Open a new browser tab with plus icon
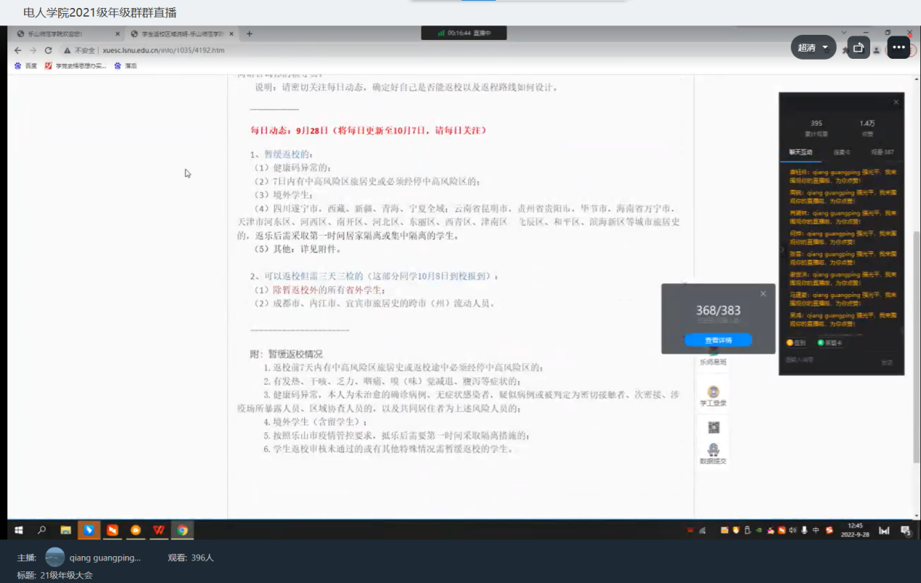This screenshot has height=583, width=921. [x=249, y=34]
